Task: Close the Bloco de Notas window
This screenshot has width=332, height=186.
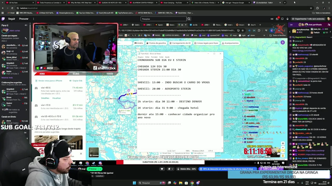Action: [x=220, y=53]
